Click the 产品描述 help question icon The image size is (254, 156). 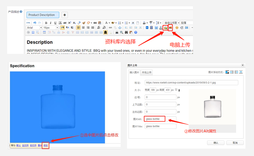(21, 12)
